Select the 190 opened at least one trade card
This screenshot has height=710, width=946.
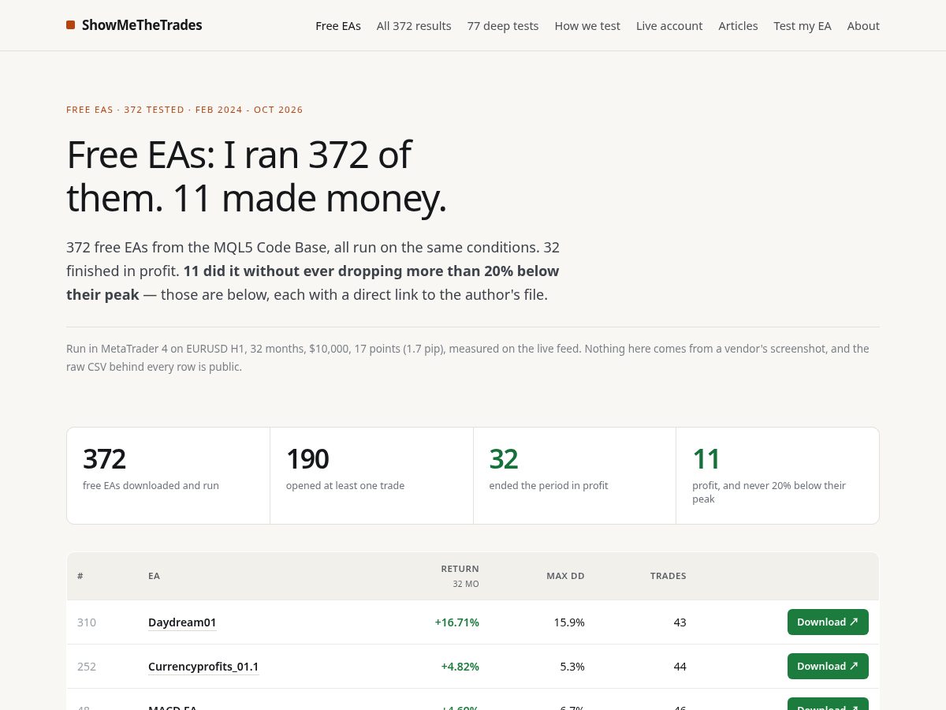click(x=371, y=476)
